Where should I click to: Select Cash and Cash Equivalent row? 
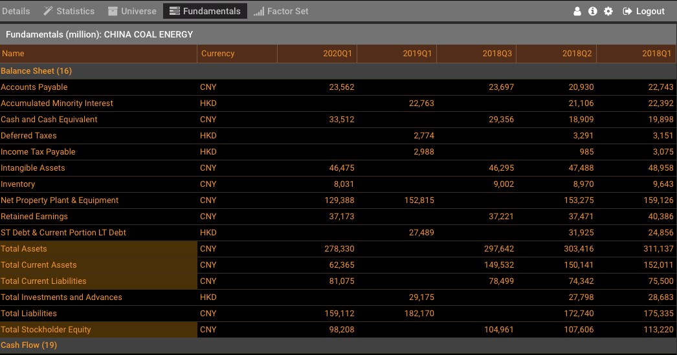[338, 120]
